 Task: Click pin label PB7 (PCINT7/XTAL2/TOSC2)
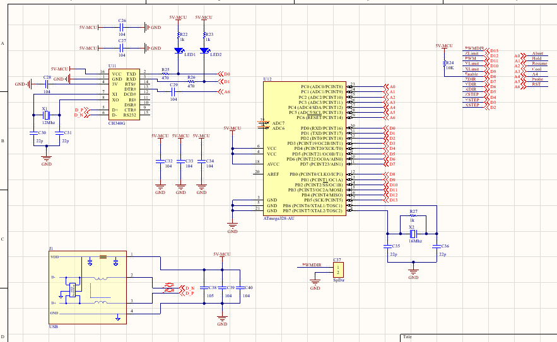click(313, 211)
